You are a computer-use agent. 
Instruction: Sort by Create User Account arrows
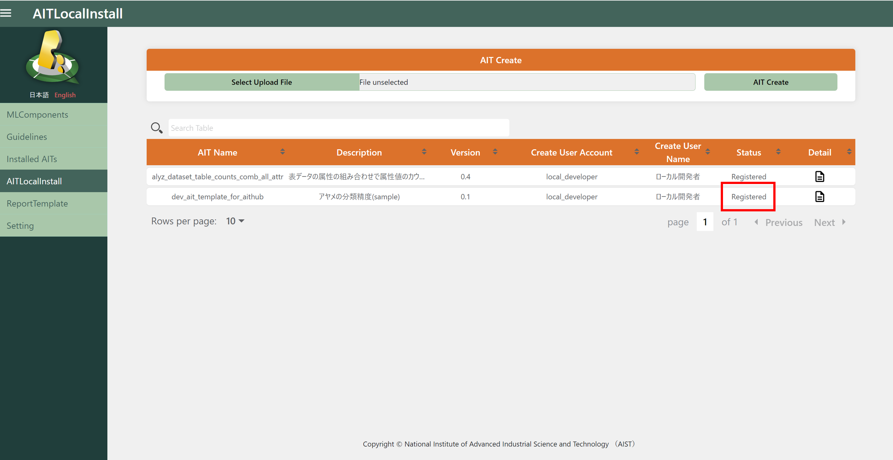pyautogui.click(x=636, y=152)
